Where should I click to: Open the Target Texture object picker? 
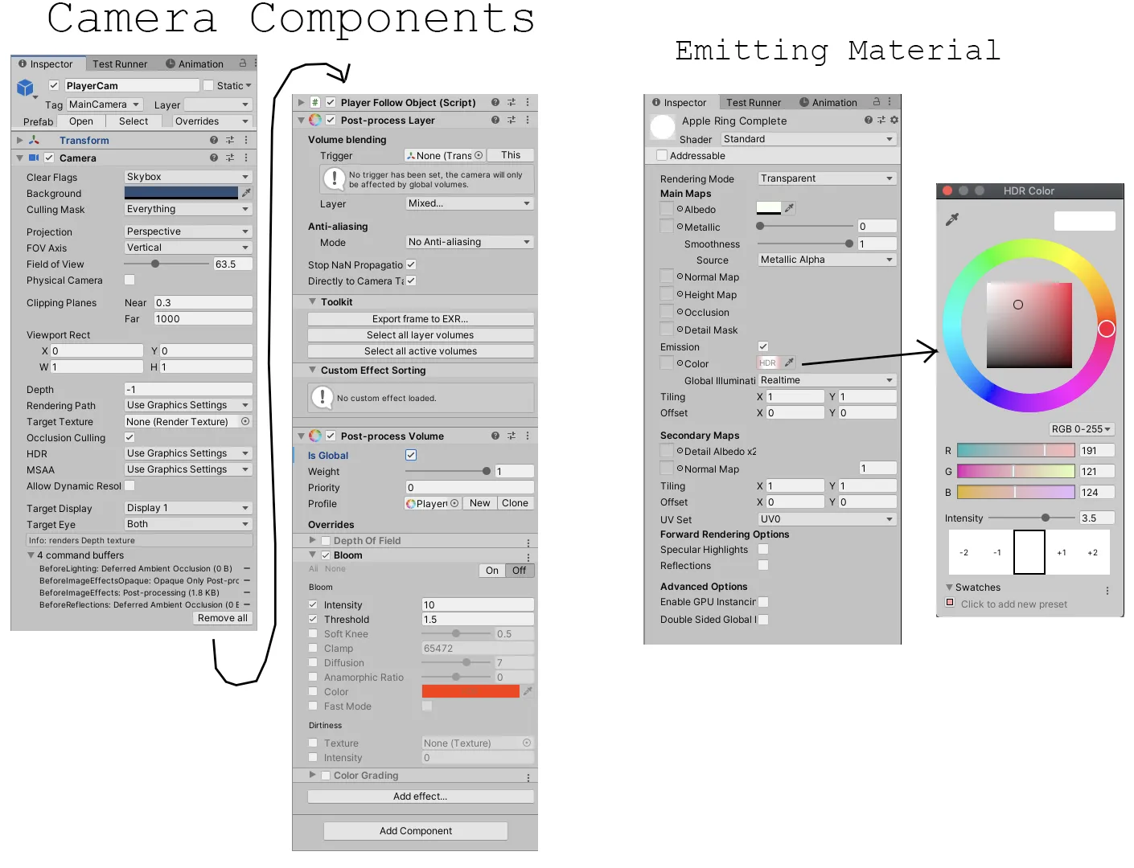click(245, 421)
